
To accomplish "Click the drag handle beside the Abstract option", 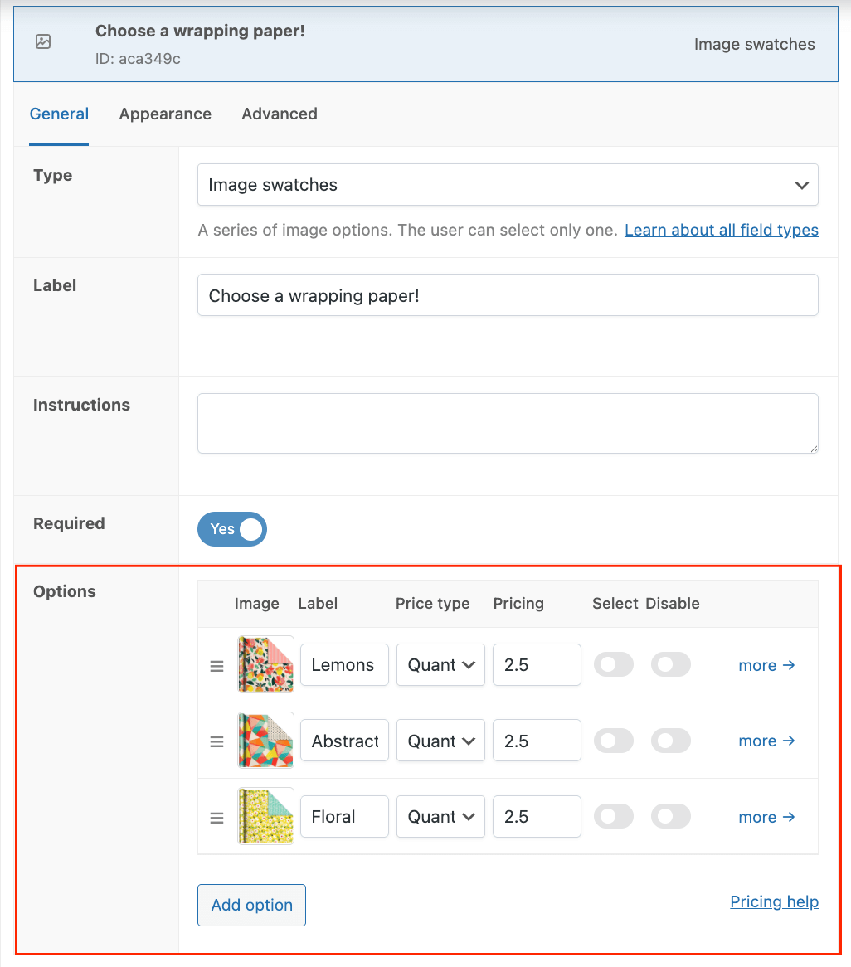I will 216,741.
